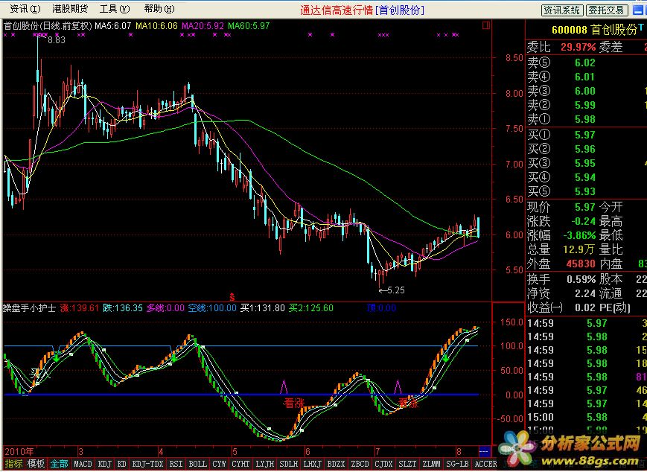Select the SLZT indicator tab
The width and height of the screenshot is (647, 472).
[407, 464]
